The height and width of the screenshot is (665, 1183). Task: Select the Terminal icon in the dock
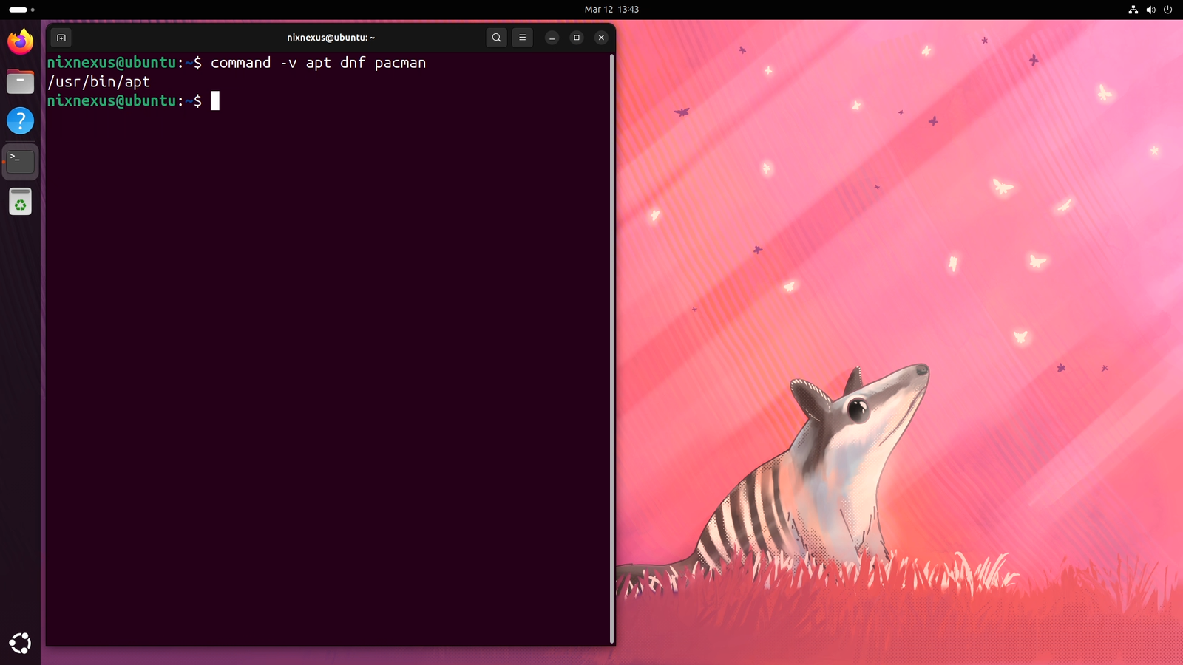20,160
